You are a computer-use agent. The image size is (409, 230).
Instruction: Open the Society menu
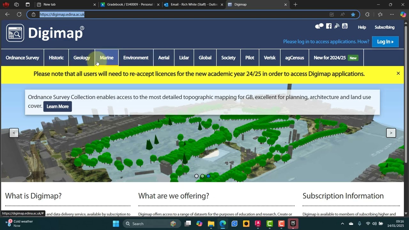pyautogui.click(x=228, y=58)
